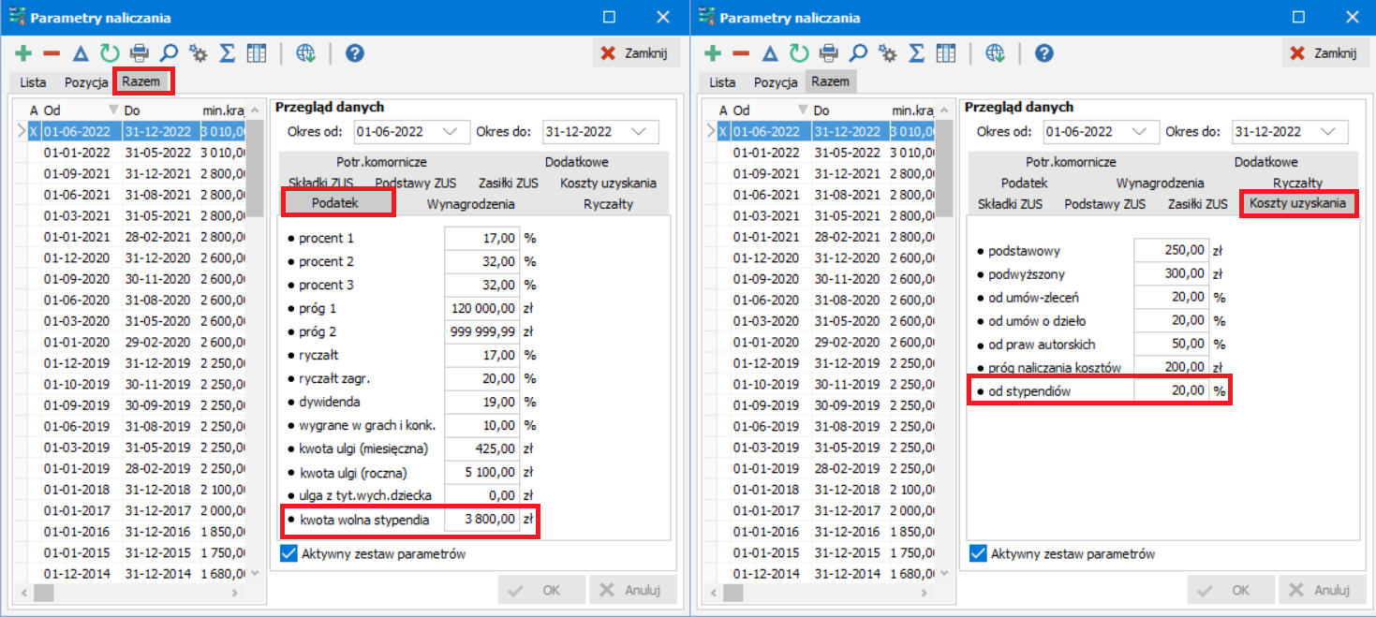The height and width of the screenshot is (617, 1376).
Task: Select row 01-12-2020 in left window list
Action: click(x=130, y=257)
